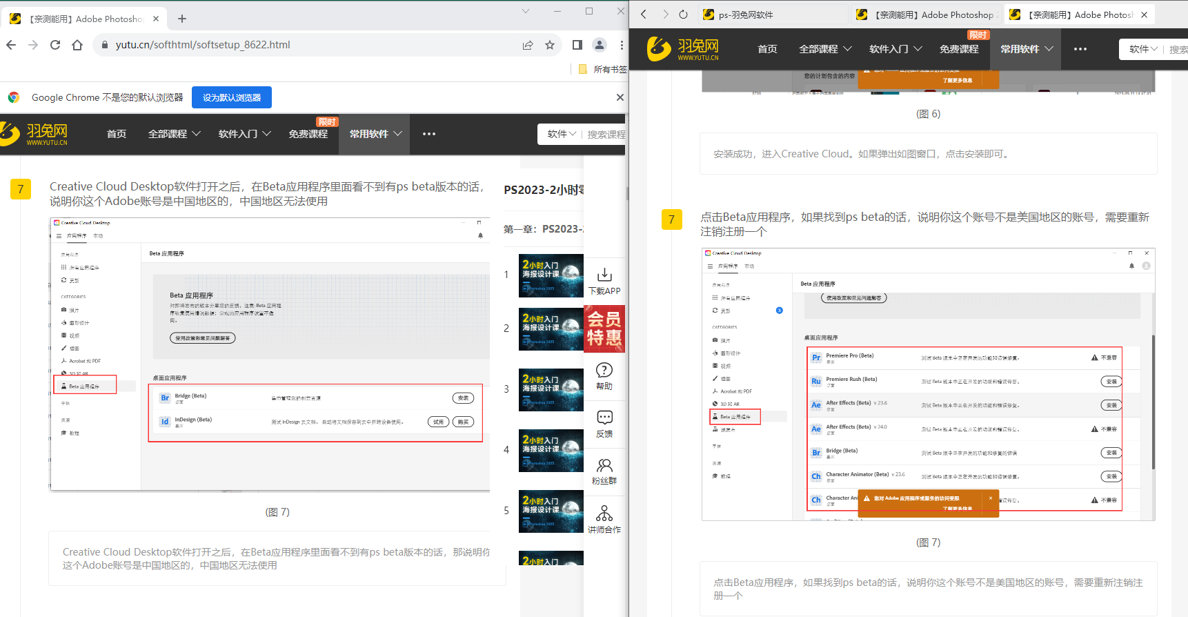
Task: Open 首页 in right window navigation
Action: 767,49
